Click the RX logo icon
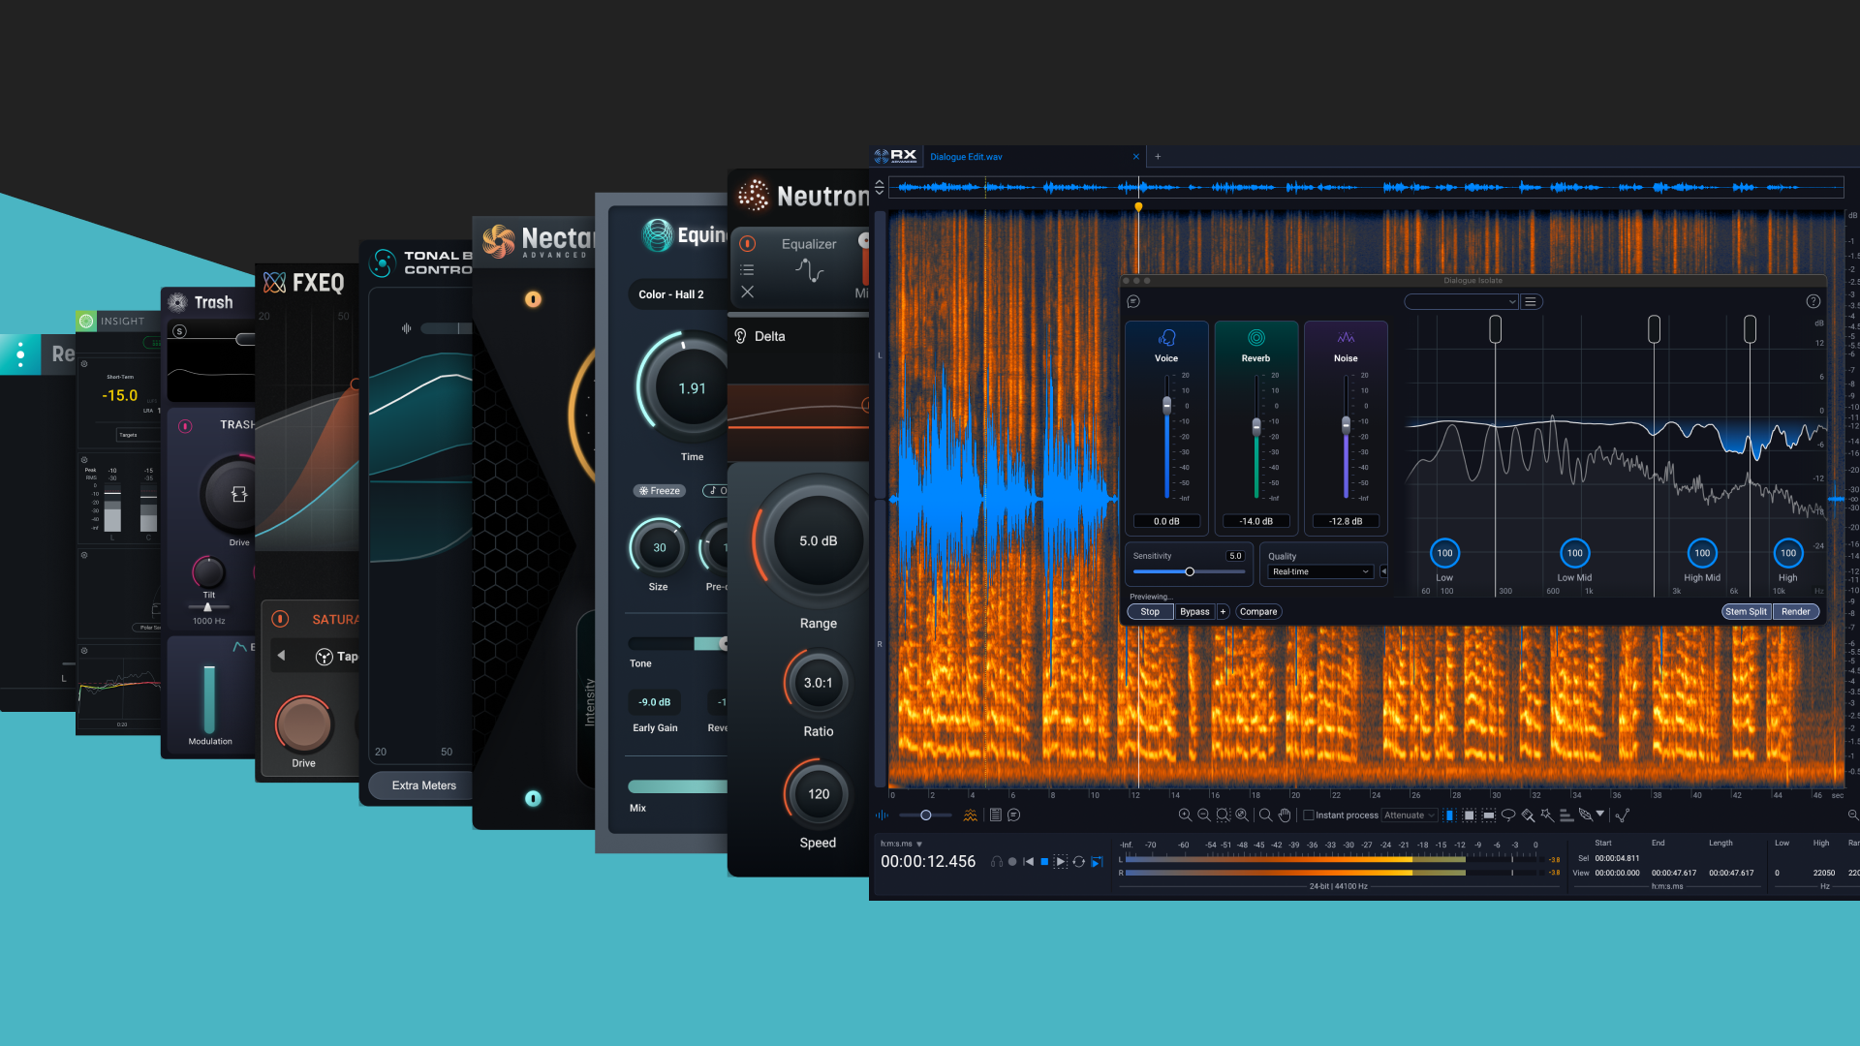This screenshot has height=1046, width=1860. [x=896, y=156]
